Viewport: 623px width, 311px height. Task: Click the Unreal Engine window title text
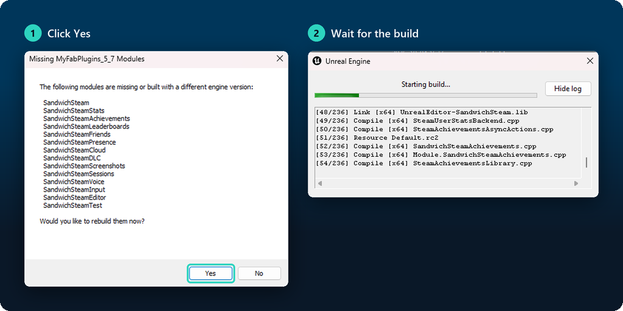click(347, 61)
